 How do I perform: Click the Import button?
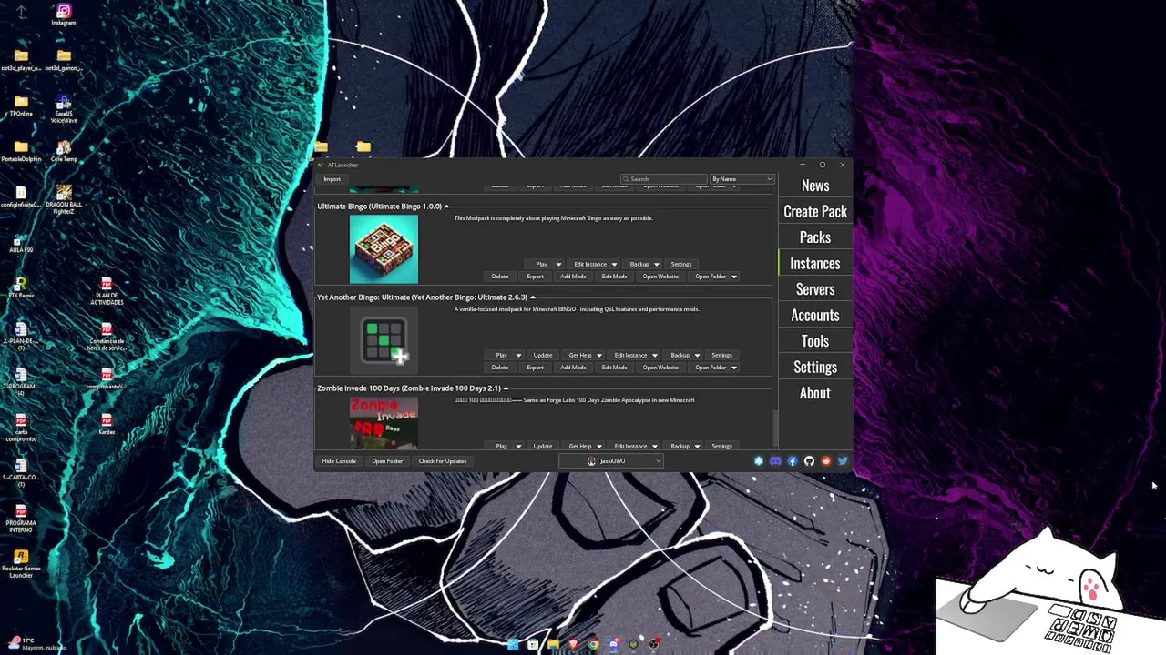332,179
